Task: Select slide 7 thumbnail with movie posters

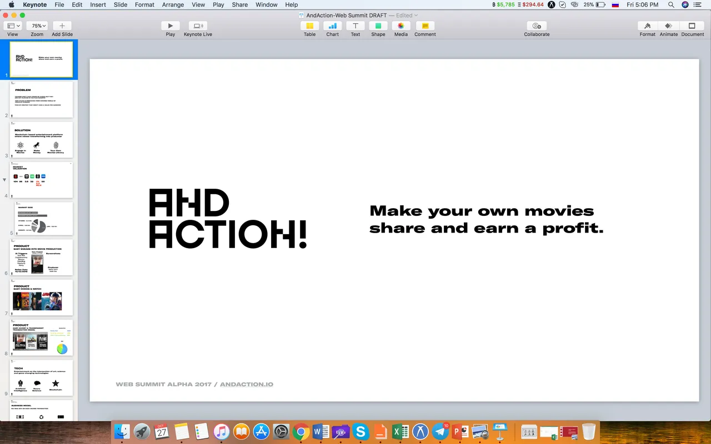Action: (42, 298)
